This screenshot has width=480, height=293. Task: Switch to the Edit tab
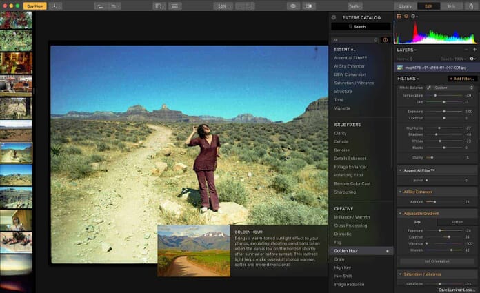click(428, 6)
